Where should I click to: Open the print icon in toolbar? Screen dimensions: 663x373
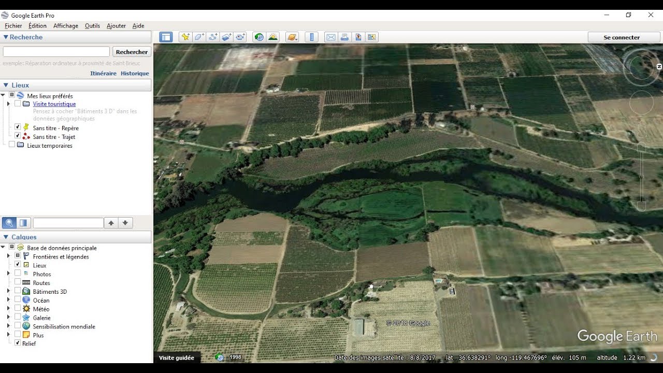344,37
